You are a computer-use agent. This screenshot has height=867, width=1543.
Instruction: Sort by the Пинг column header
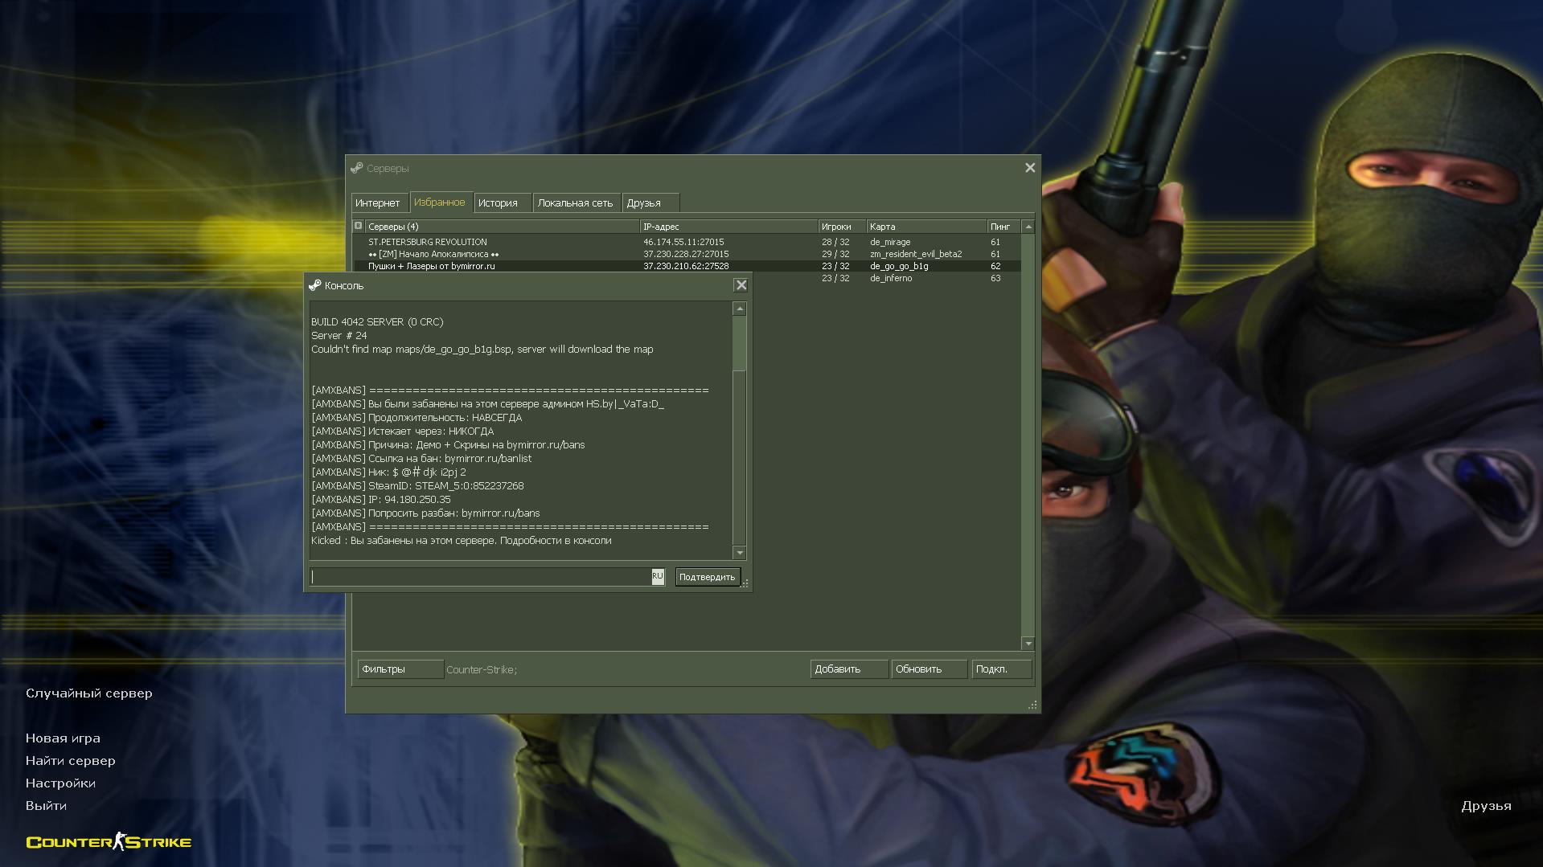(1003, 227)
